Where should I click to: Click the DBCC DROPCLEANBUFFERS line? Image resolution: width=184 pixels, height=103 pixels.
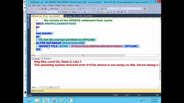56,23
